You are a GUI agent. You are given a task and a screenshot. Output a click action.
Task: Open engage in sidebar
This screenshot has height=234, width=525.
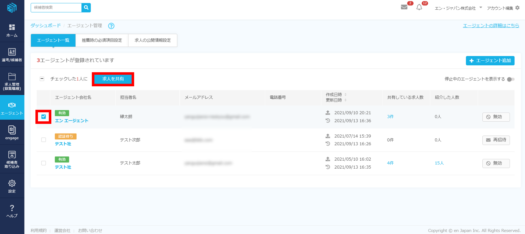12,133
